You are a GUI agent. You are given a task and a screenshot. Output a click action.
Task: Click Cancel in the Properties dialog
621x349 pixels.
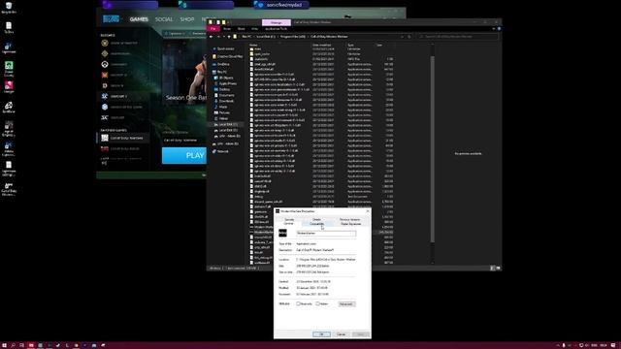pyautogui.click(x=341, y=334)
